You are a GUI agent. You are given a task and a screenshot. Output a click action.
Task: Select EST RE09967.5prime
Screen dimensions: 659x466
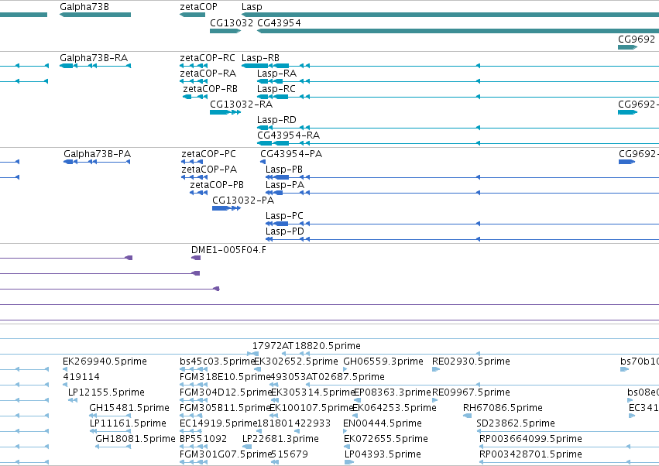tap(471, 392)
